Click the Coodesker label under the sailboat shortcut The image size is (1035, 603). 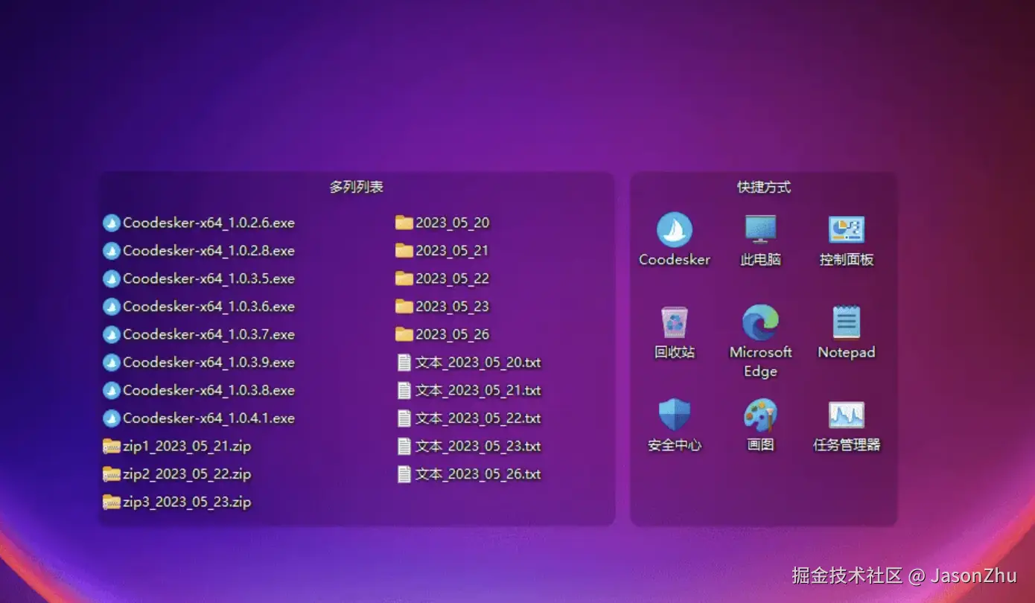[x=675, y=260]
